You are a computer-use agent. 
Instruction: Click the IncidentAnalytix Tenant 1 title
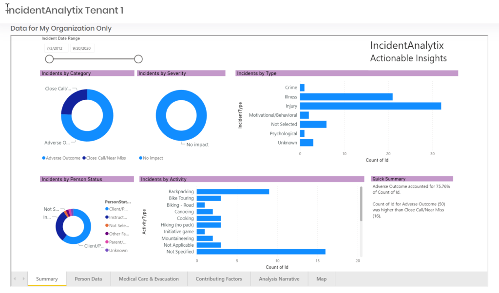[65, 10]
